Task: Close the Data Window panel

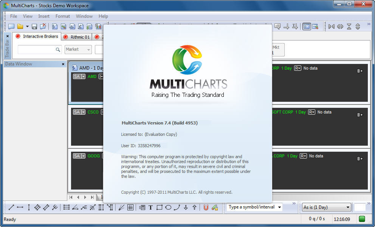Action: point(63,64)
